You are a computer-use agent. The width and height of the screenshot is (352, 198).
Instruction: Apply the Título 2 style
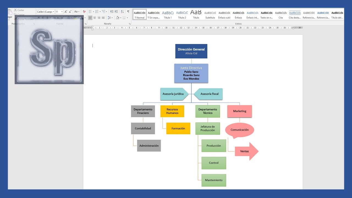[182, 15]
